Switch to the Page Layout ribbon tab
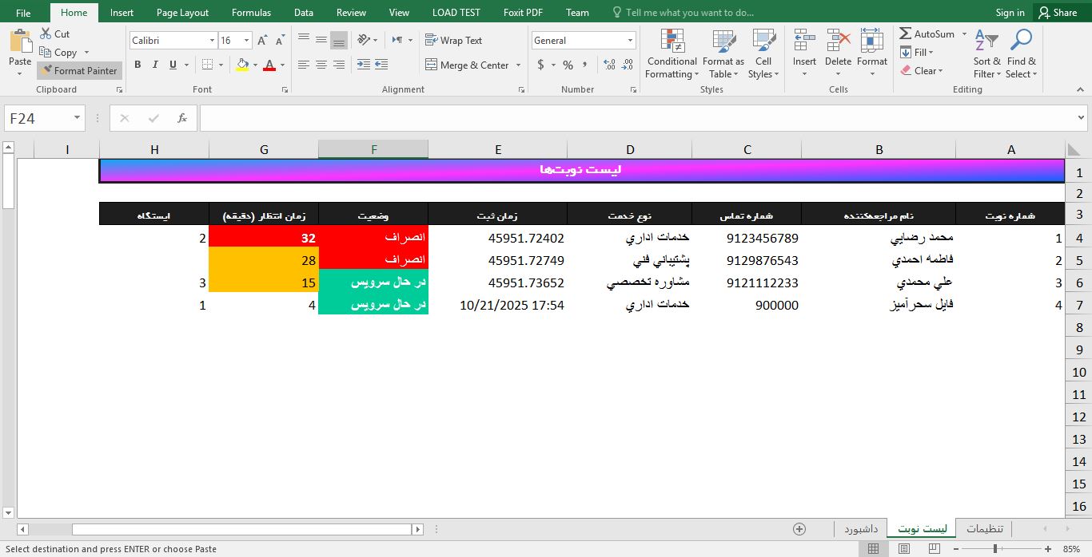 [x=182, y=13]
